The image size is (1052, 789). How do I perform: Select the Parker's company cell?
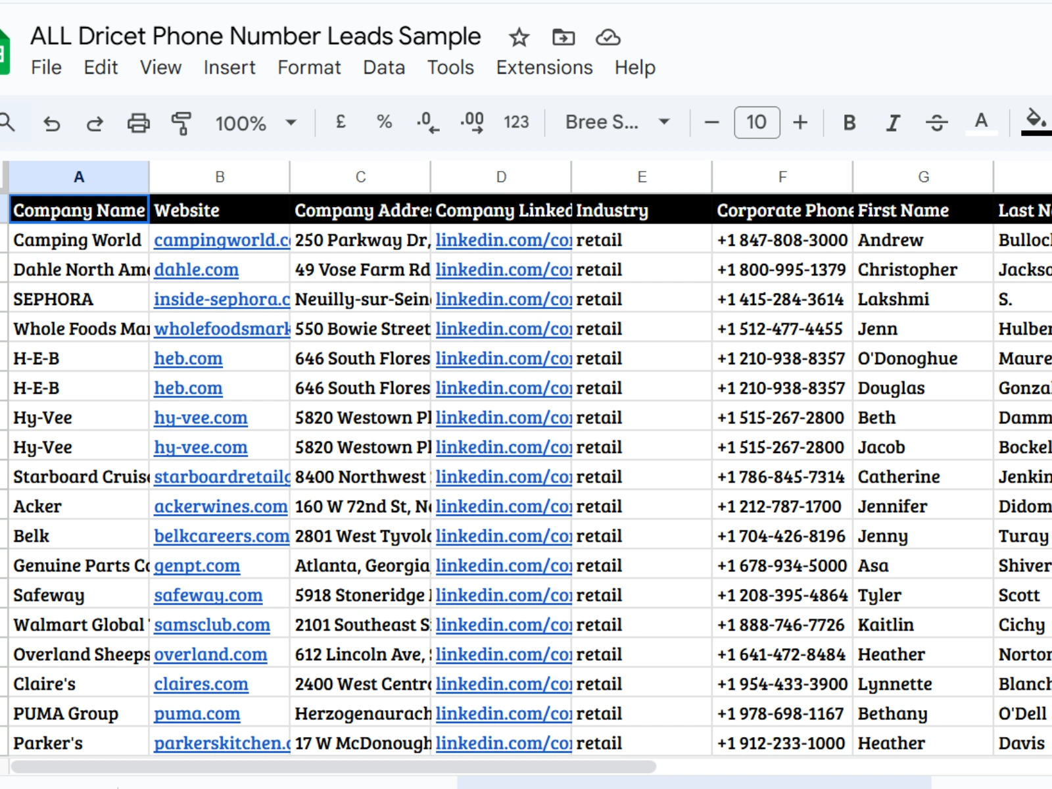(79, 744)
